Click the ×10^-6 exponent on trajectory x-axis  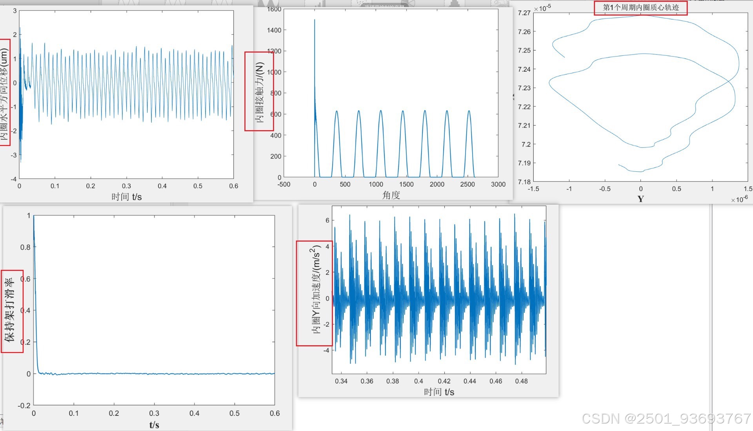click(x=739, y=199)
